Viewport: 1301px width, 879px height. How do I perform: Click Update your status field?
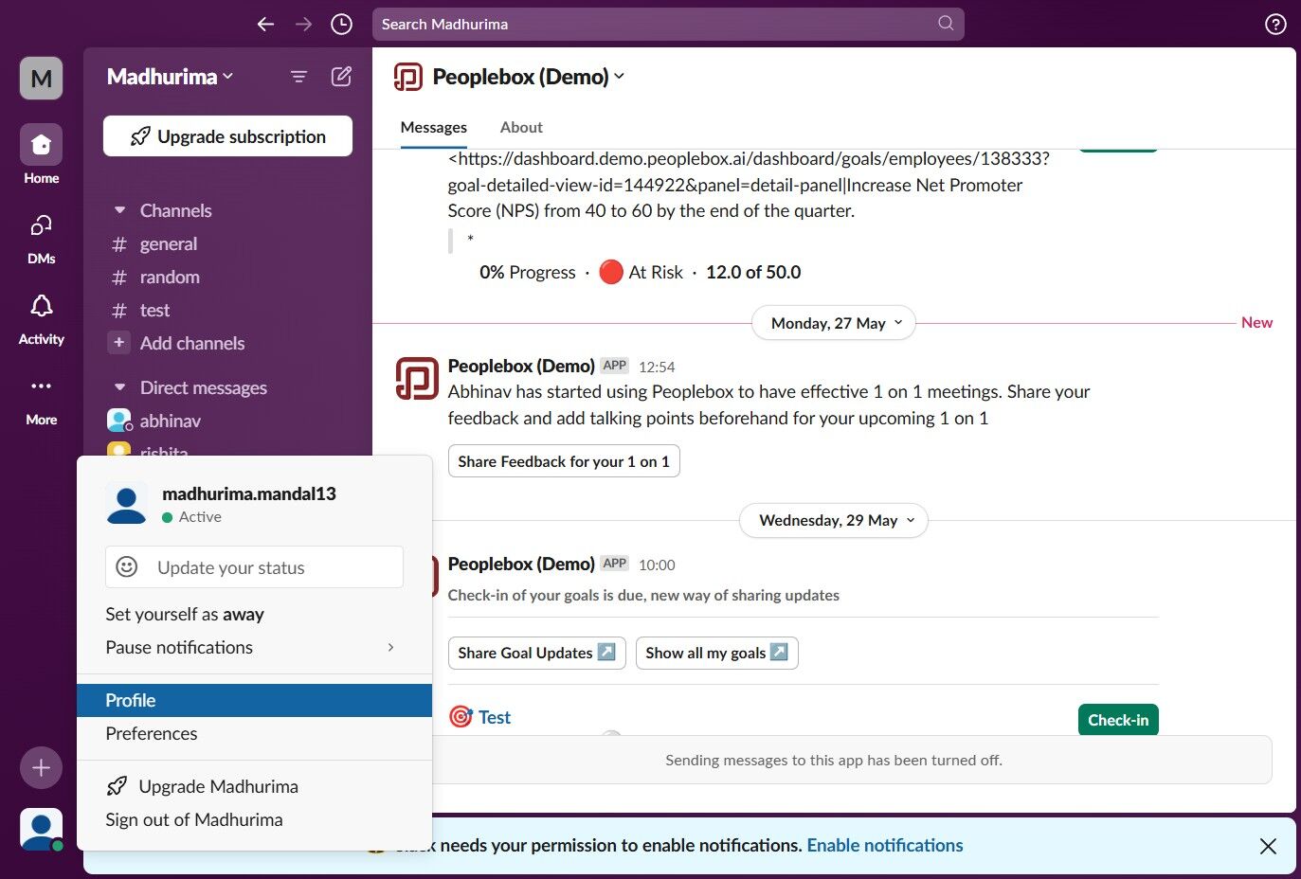(254, 567)
